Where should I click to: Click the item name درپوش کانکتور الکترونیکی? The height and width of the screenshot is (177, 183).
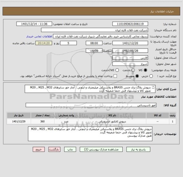[x=112, y=121]
